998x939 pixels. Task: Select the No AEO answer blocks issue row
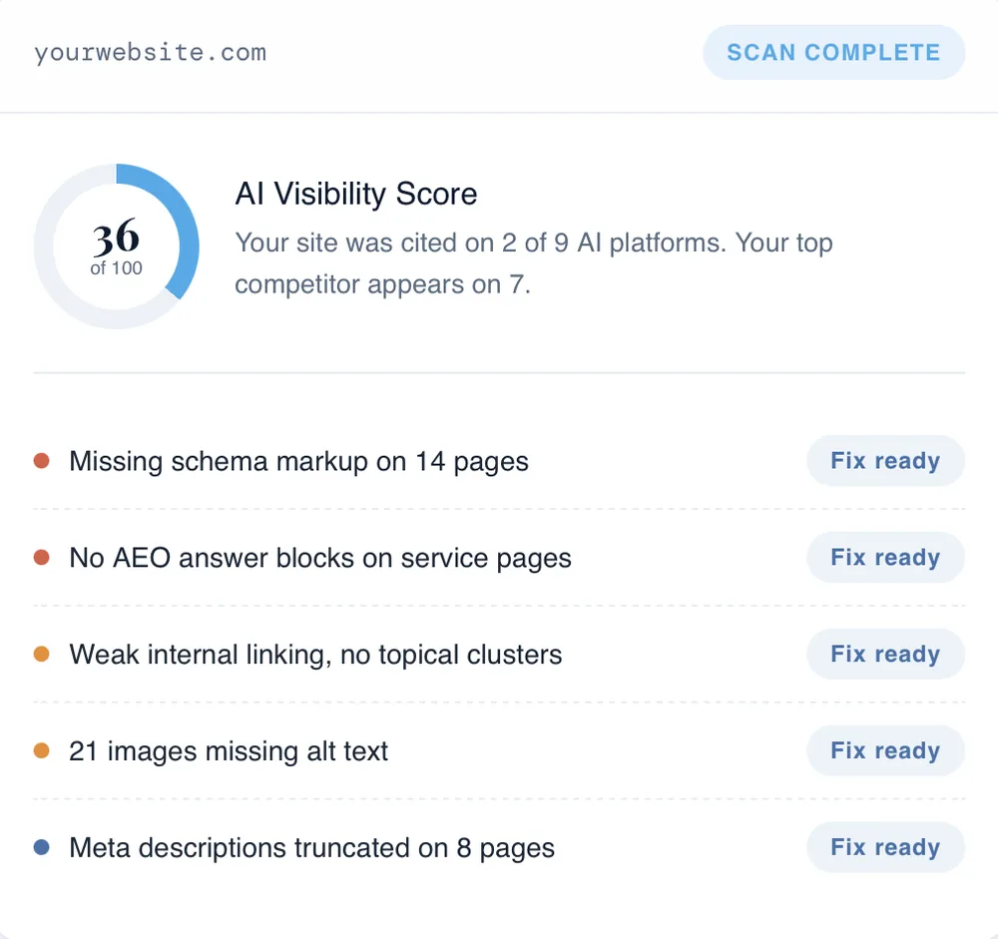[x=499, y=557]
